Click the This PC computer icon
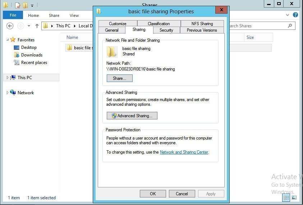The width and height of the screenshot is (303, 205). [x=13, y=77]
